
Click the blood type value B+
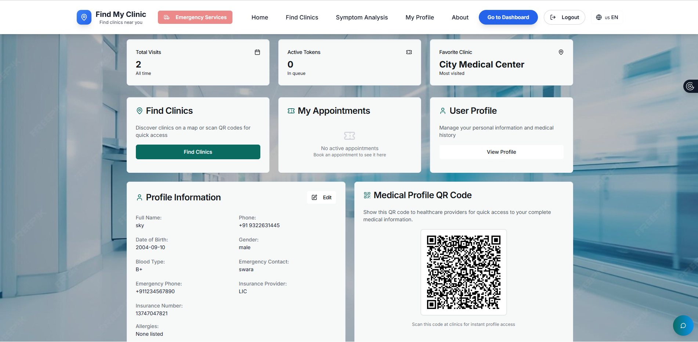(139, 269)
